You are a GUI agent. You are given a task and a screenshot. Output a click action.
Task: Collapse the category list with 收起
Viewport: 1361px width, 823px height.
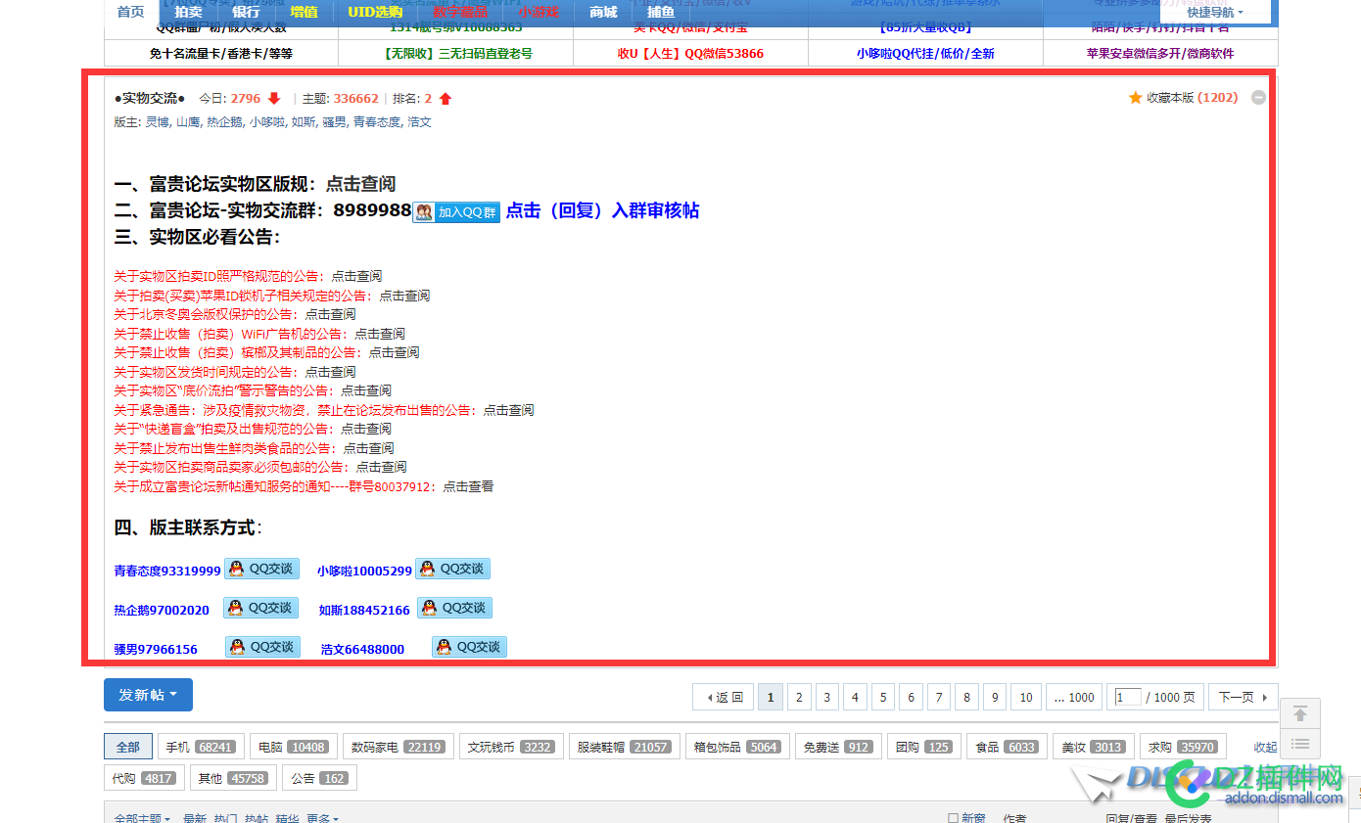pos(1265,747)
